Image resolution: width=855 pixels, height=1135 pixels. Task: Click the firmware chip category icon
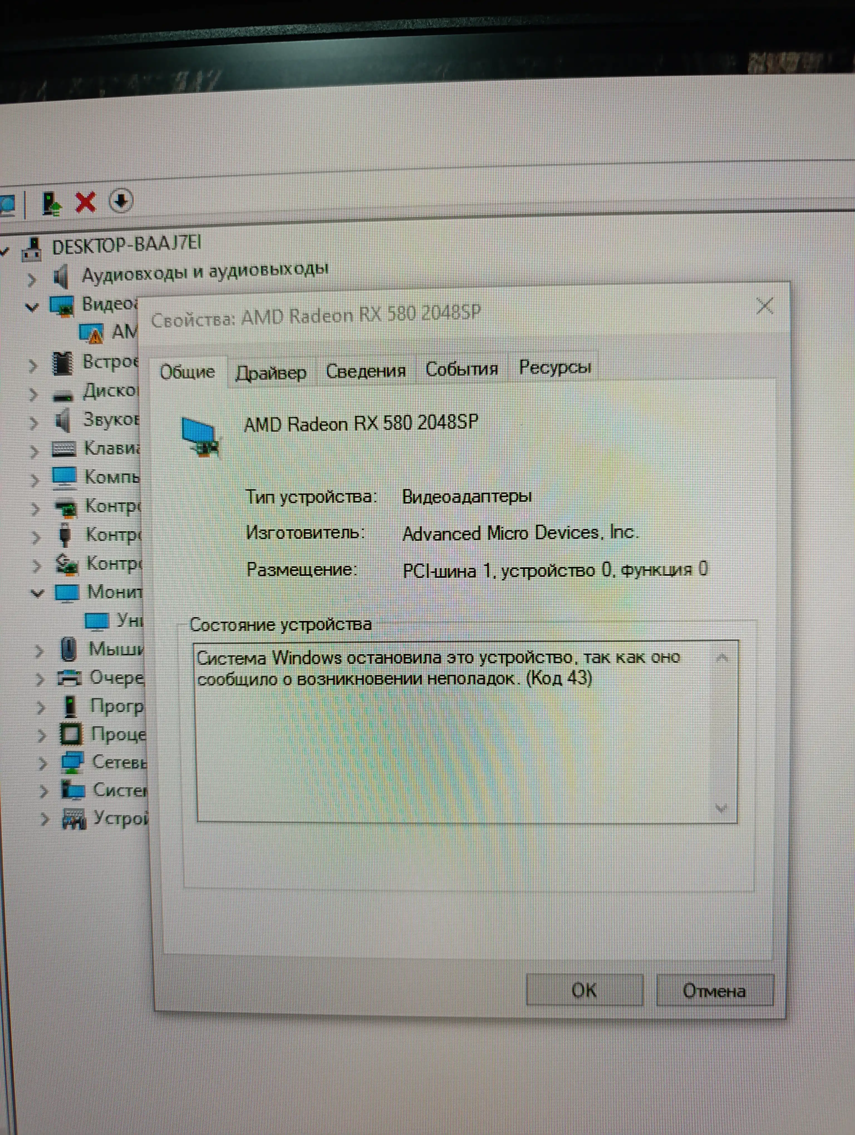pyautogui.click(x=63, y=363)
